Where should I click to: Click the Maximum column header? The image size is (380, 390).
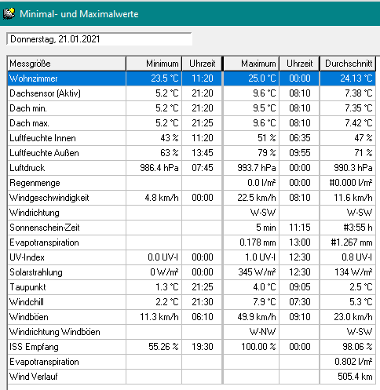tap(251, 64)
